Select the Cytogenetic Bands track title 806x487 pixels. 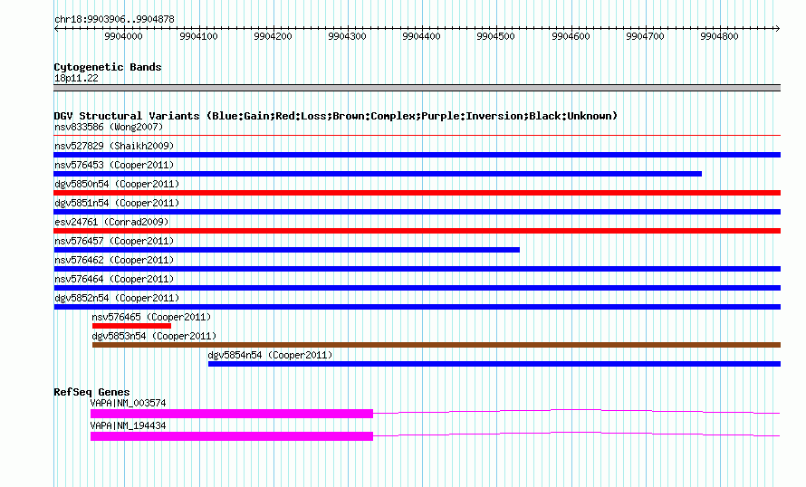pyautogui.click(x=108, y=67)
